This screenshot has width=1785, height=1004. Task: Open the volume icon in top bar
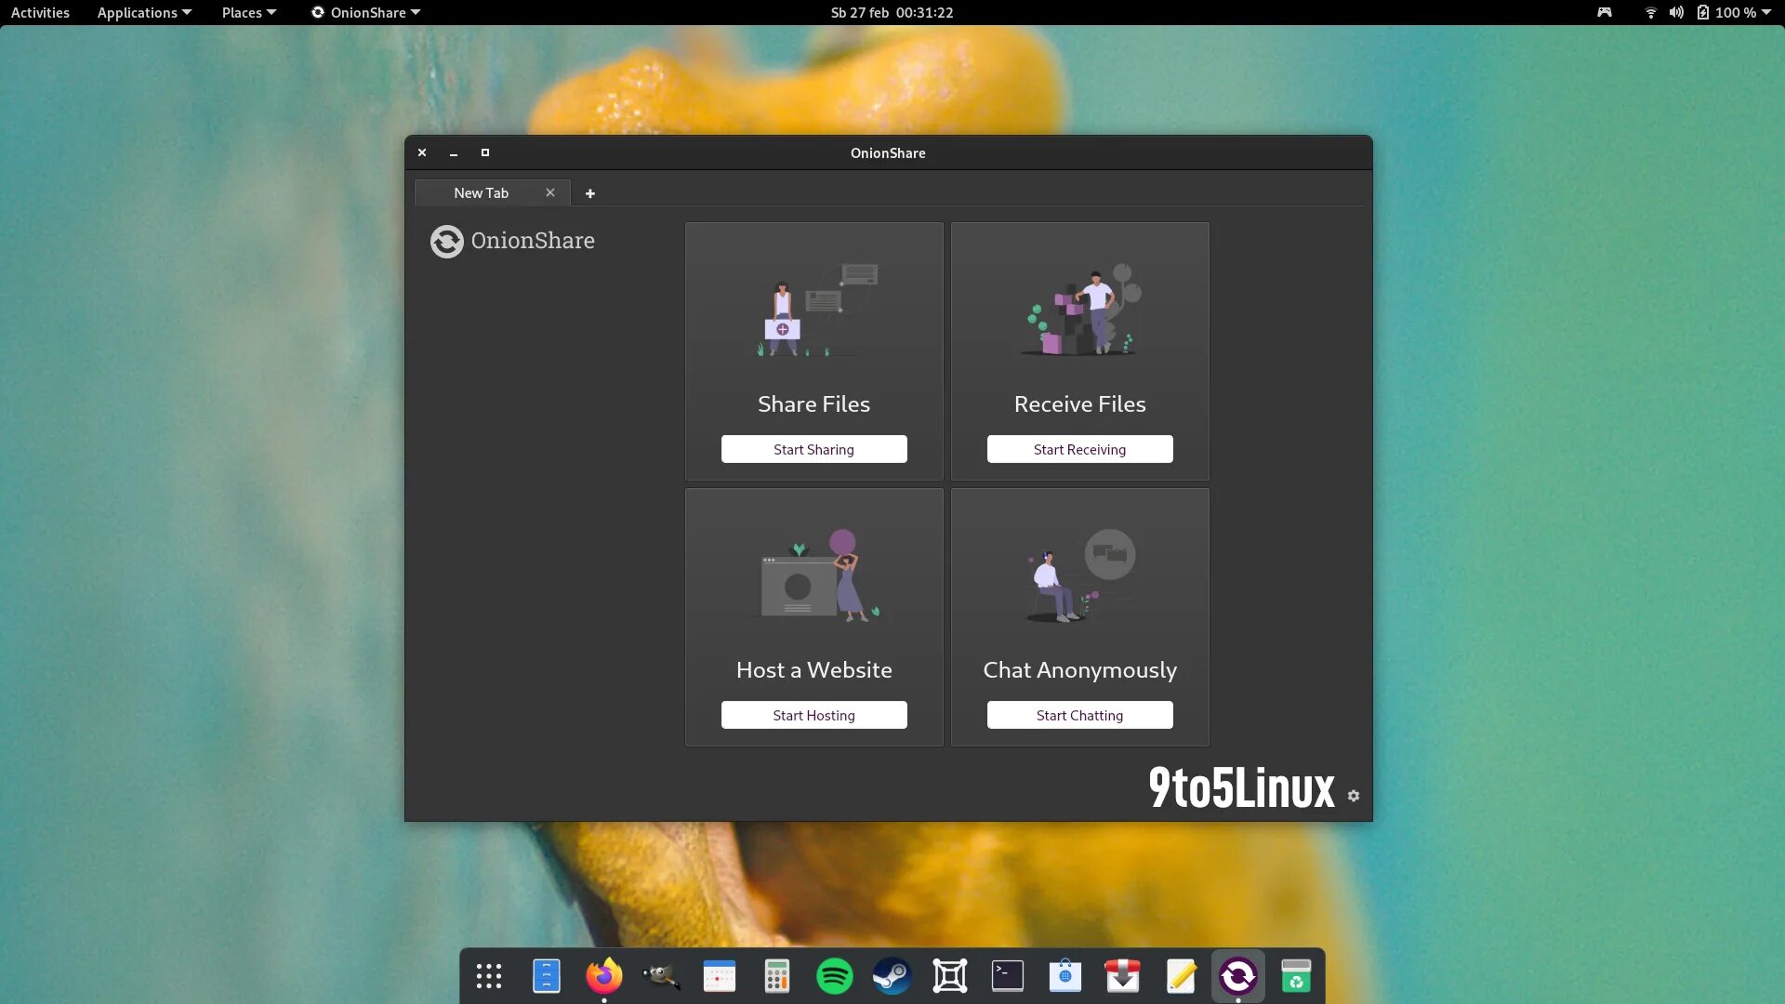pos(1676,12)
